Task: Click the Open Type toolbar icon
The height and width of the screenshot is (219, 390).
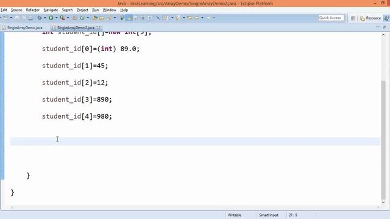Action: [95, 18]
